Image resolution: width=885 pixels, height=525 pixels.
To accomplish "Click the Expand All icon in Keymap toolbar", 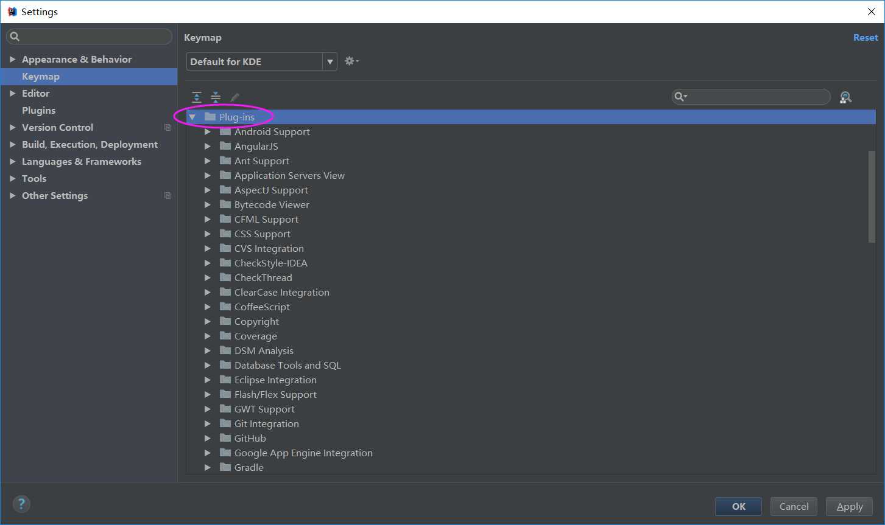I will (x=197, y=97).
